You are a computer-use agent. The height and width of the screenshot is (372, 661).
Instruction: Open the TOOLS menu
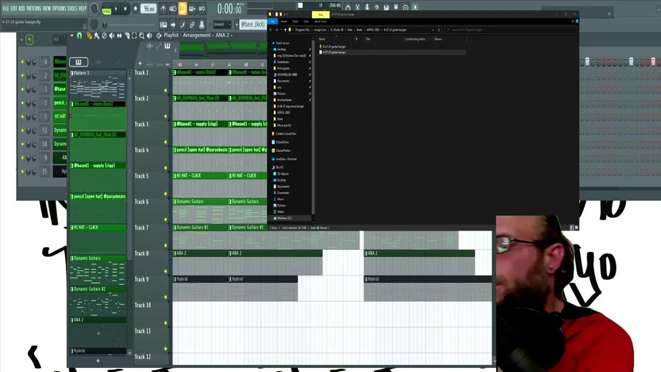tap(72, 8)
